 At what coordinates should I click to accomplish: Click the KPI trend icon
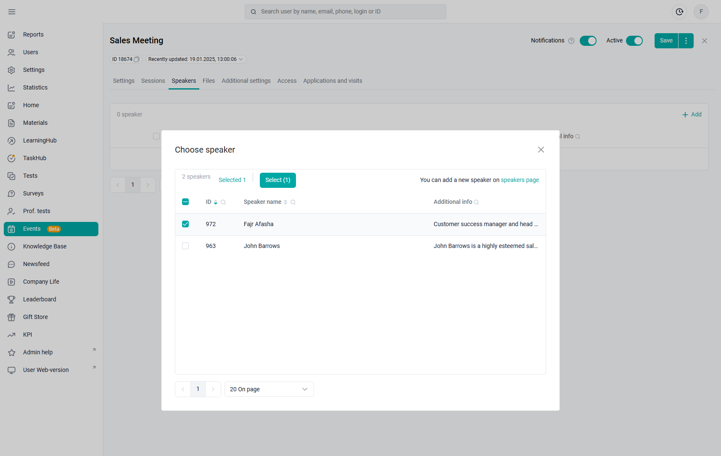coord(12,335)
